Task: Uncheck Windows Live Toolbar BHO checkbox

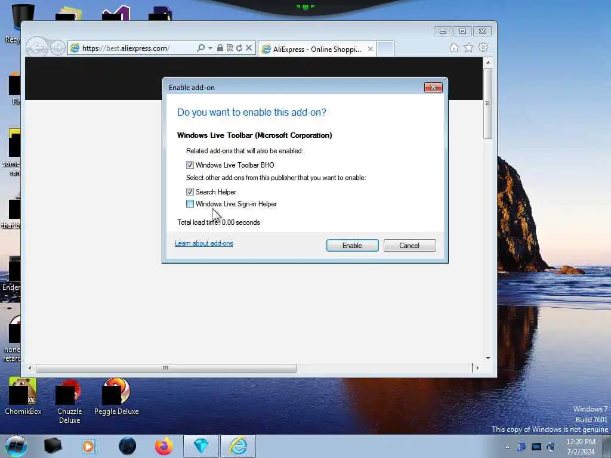Action: tap(190, 165)
